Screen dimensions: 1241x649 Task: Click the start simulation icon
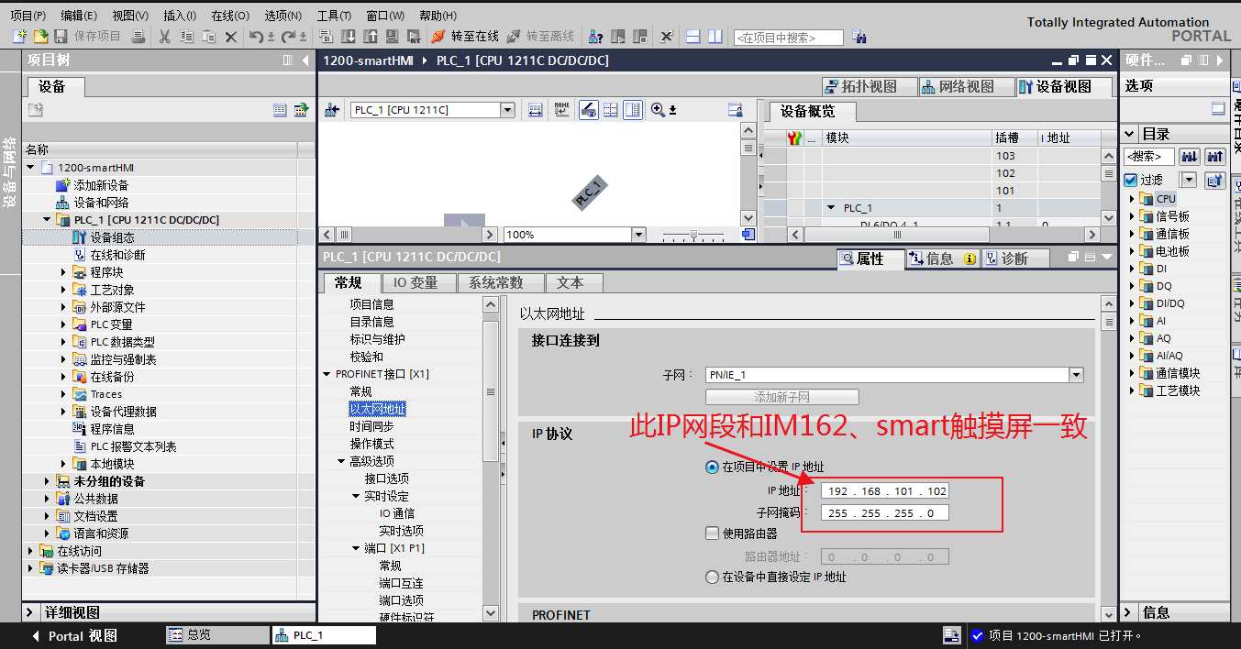(x=392, y=37)
